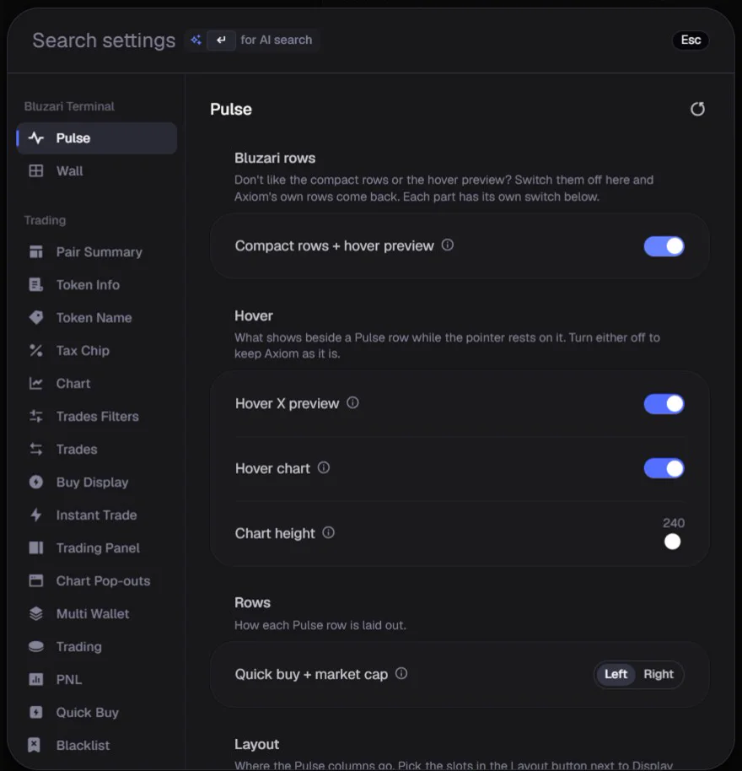The height and width of the screenshot is (771, 742).
Task: Show info for Hover chart
Action: click(323, 467)
